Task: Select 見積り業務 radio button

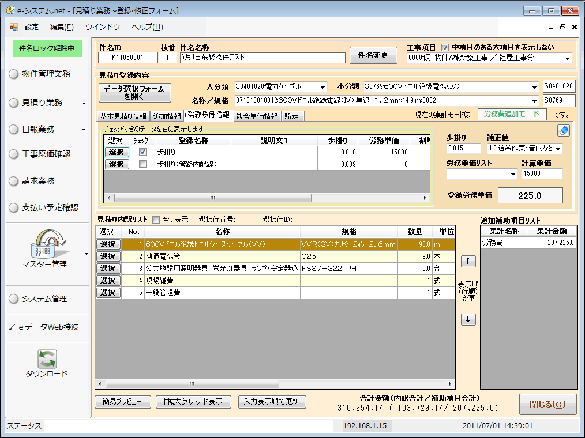Action: click(x=14, y=103)
